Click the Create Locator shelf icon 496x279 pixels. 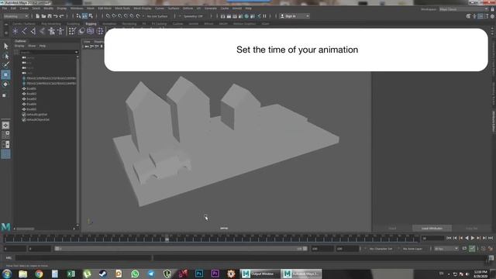[x=15, y=31]
